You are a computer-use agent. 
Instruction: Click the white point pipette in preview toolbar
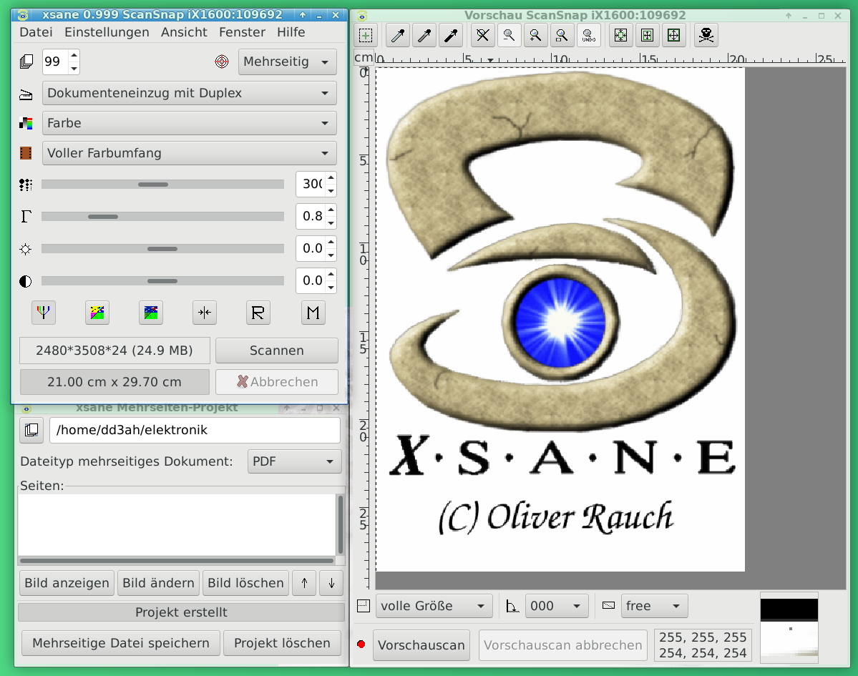[398, 36]
